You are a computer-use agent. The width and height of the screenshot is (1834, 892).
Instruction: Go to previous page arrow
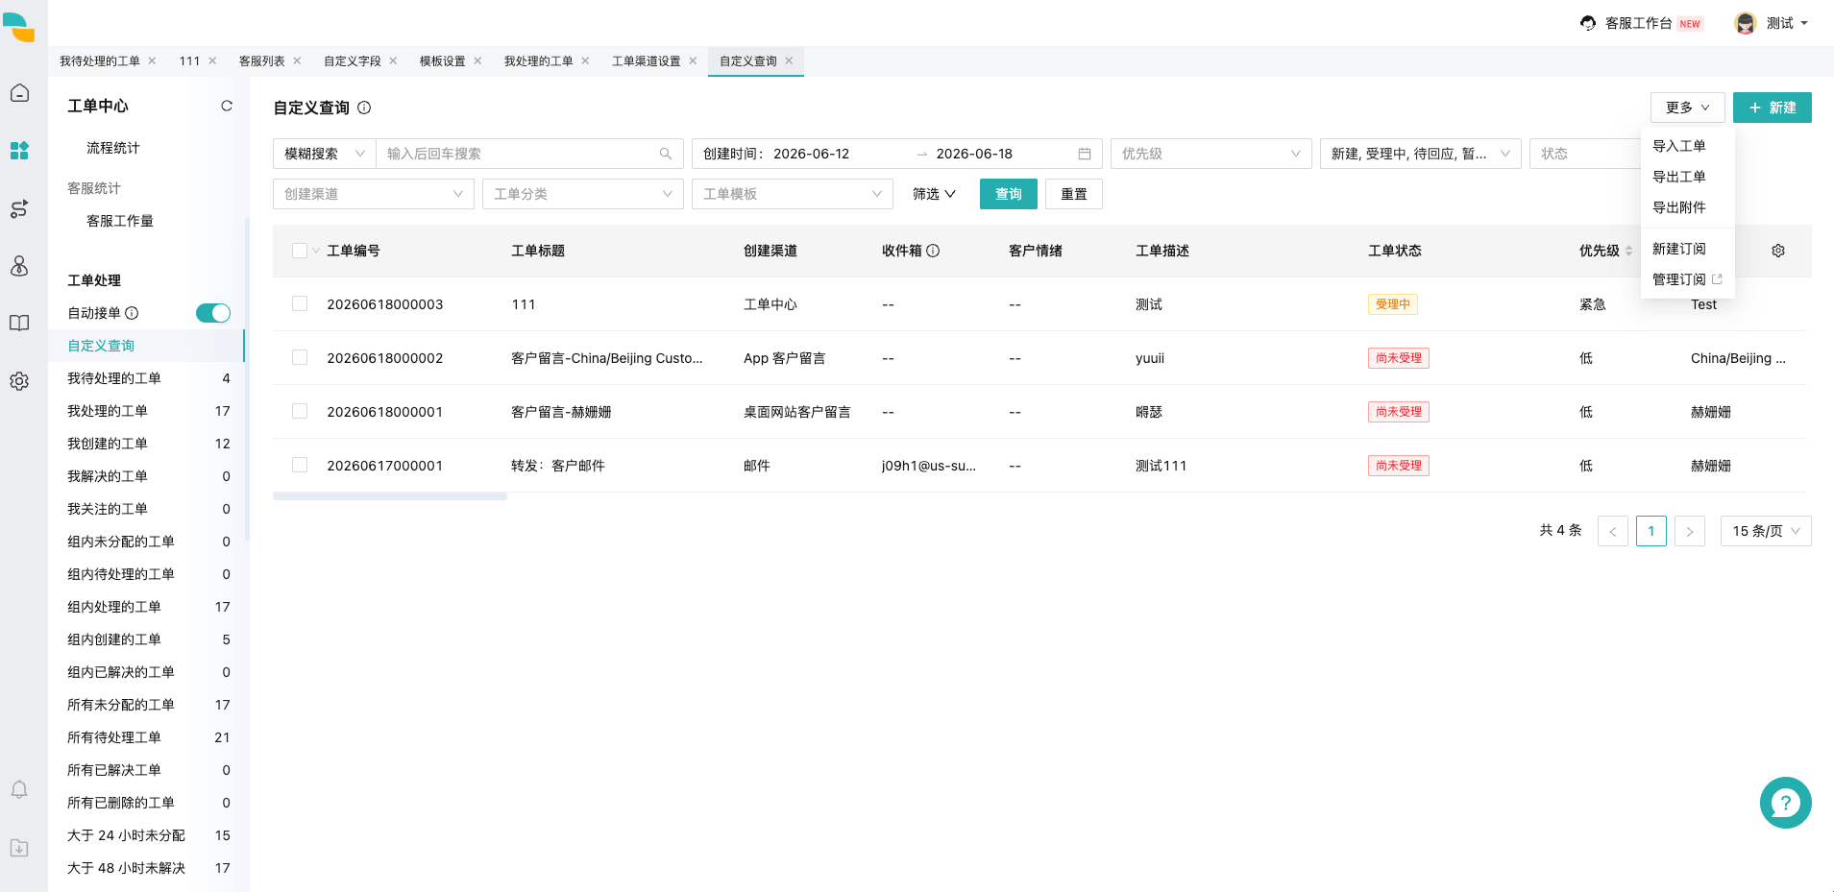click(1613, 531)
